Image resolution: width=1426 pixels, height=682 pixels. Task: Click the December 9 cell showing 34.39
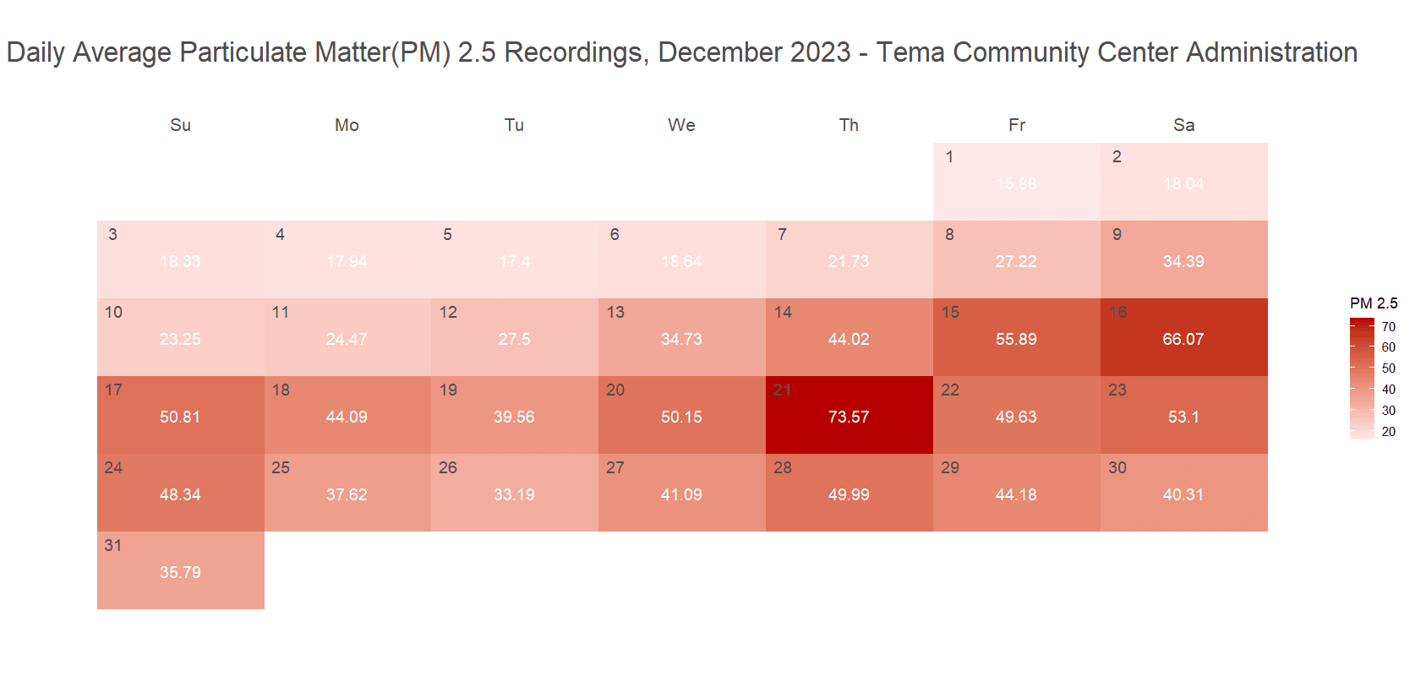[1183, 259]
